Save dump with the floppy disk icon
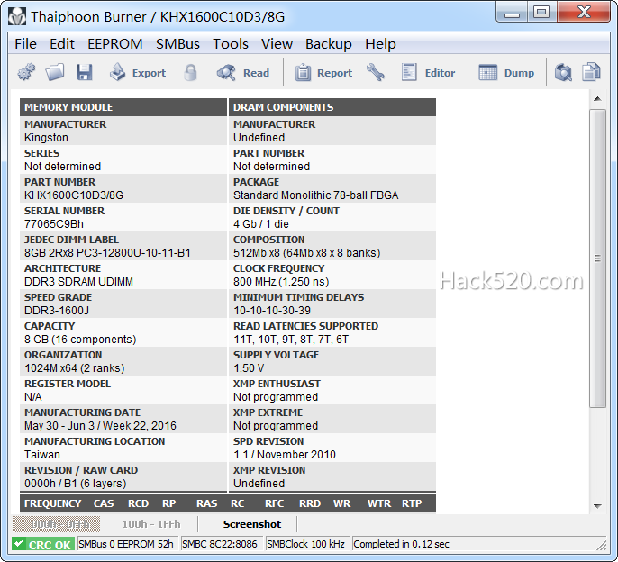 (84, 73)
